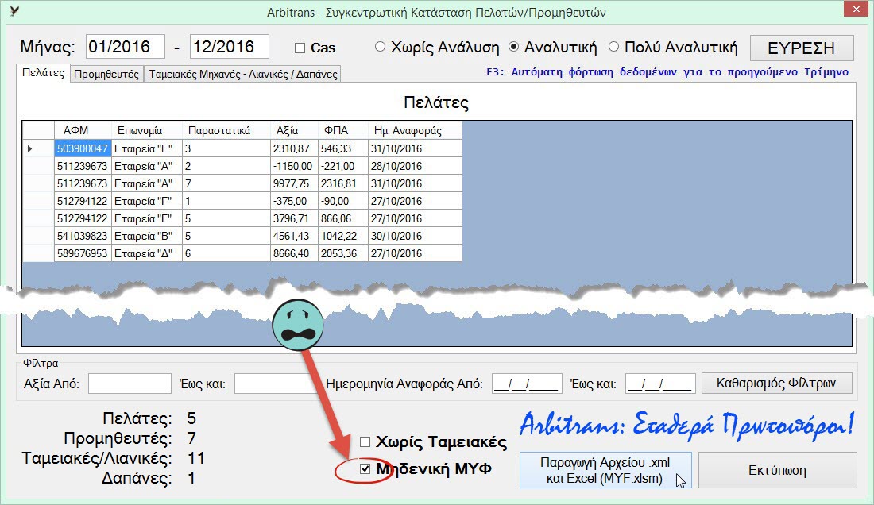Sort by the ΦΠΑ column header

342,130
